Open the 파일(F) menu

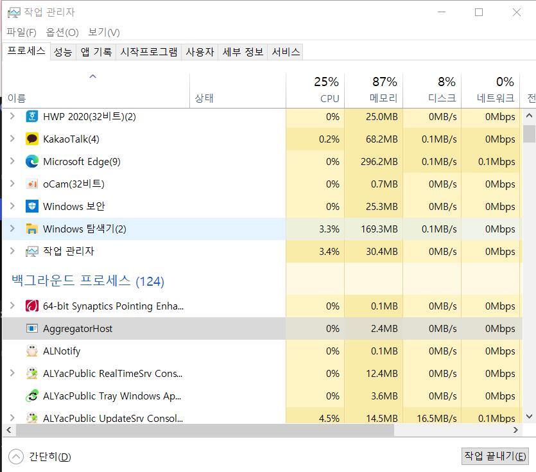pos(22,32)
